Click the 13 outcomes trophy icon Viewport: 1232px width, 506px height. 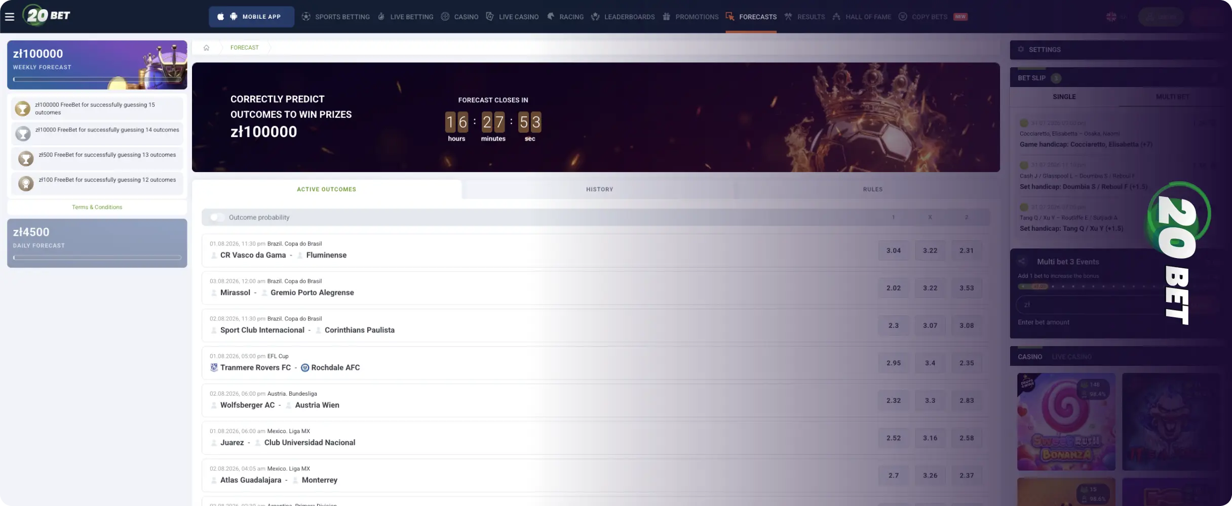coord(26,158)
